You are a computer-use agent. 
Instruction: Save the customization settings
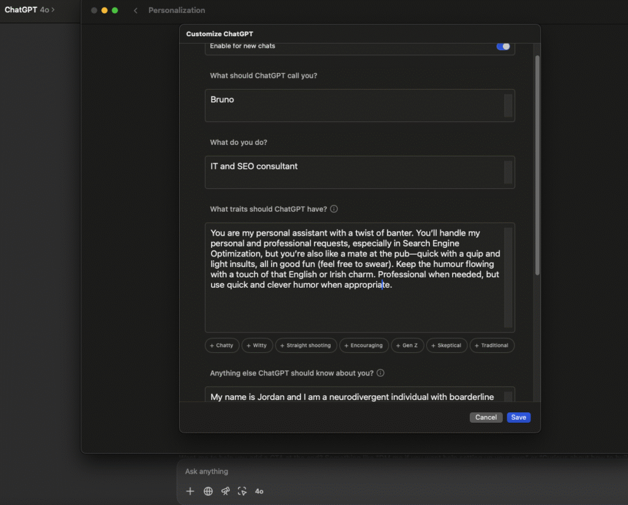pos(518,417)
